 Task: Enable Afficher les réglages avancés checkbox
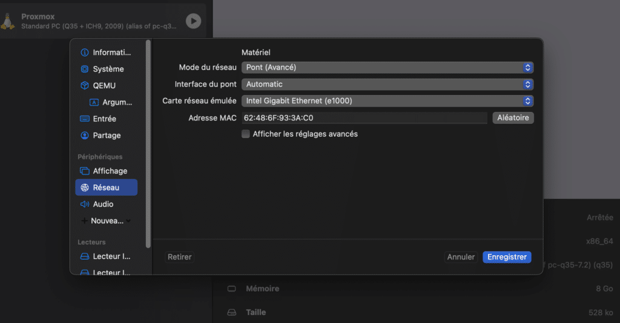(x=246, y=134)
